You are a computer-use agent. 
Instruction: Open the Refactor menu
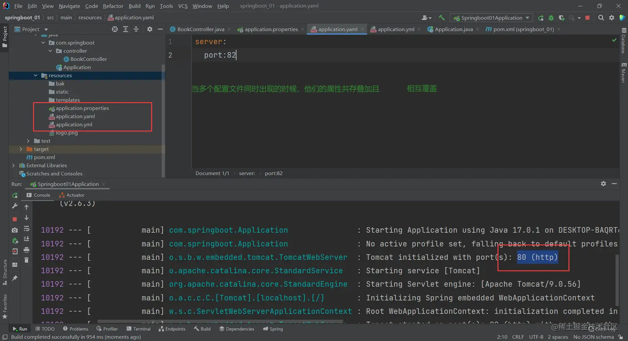[113, 6]
